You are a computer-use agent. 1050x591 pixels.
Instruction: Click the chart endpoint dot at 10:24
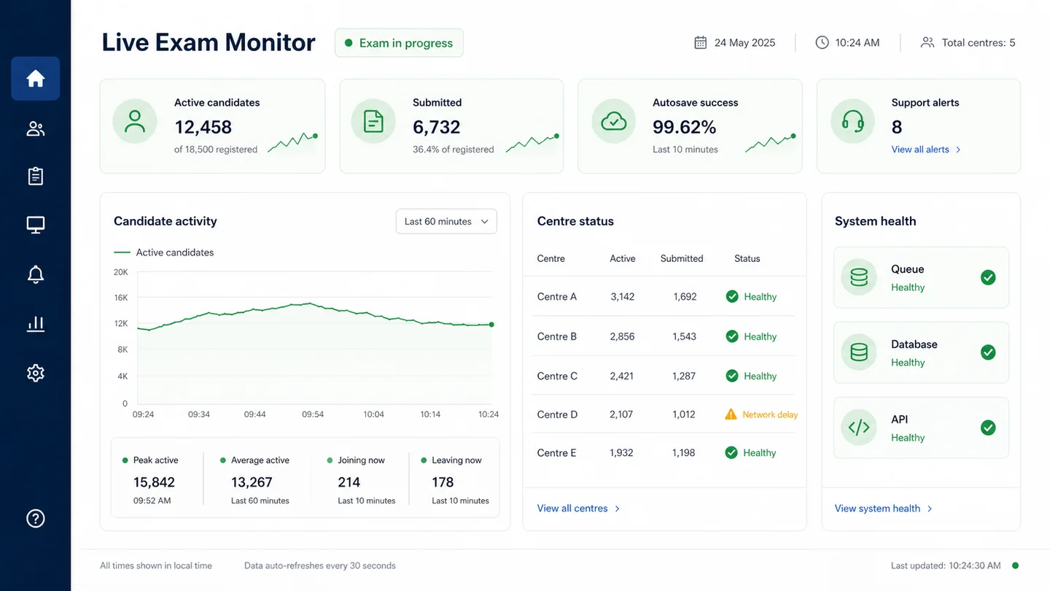pyautogui.click(x=491, y=325)
